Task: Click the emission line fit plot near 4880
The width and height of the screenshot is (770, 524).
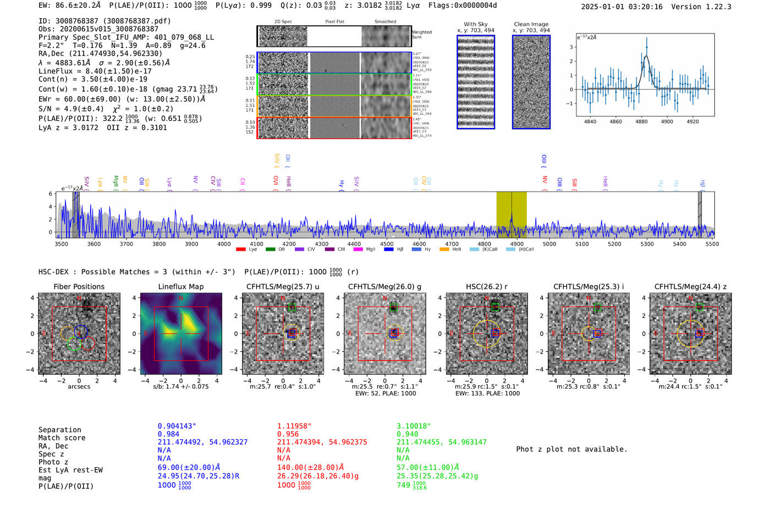Action: [x=645, y=75]
